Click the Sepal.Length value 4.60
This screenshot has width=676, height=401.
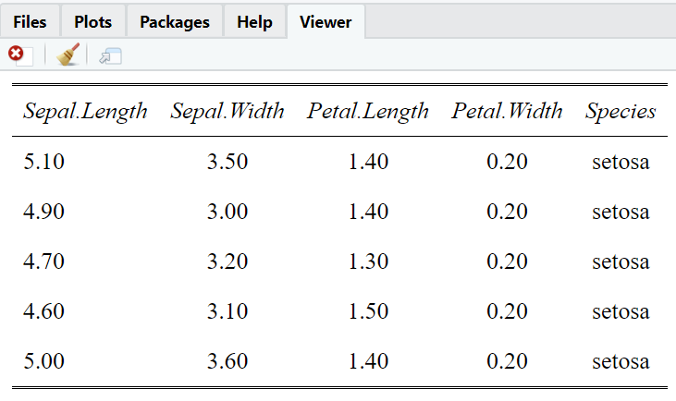pos(43,312)
